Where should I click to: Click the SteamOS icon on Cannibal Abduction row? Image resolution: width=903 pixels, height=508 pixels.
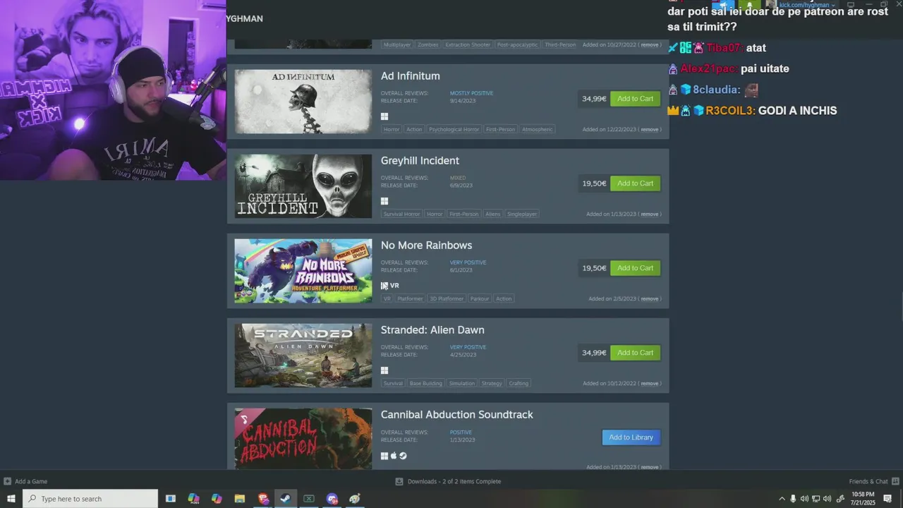403,456
